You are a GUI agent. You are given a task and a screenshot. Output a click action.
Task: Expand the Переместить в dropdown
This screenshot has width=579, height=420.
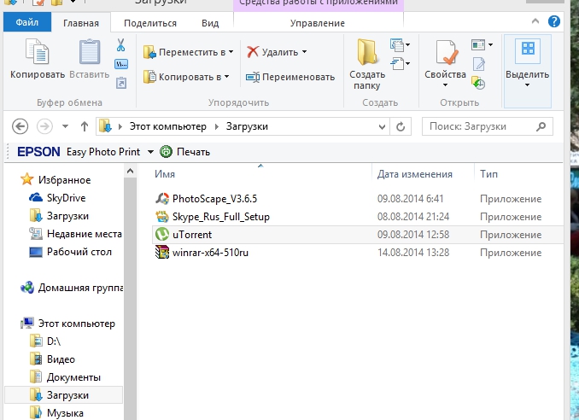coord(231,52)
